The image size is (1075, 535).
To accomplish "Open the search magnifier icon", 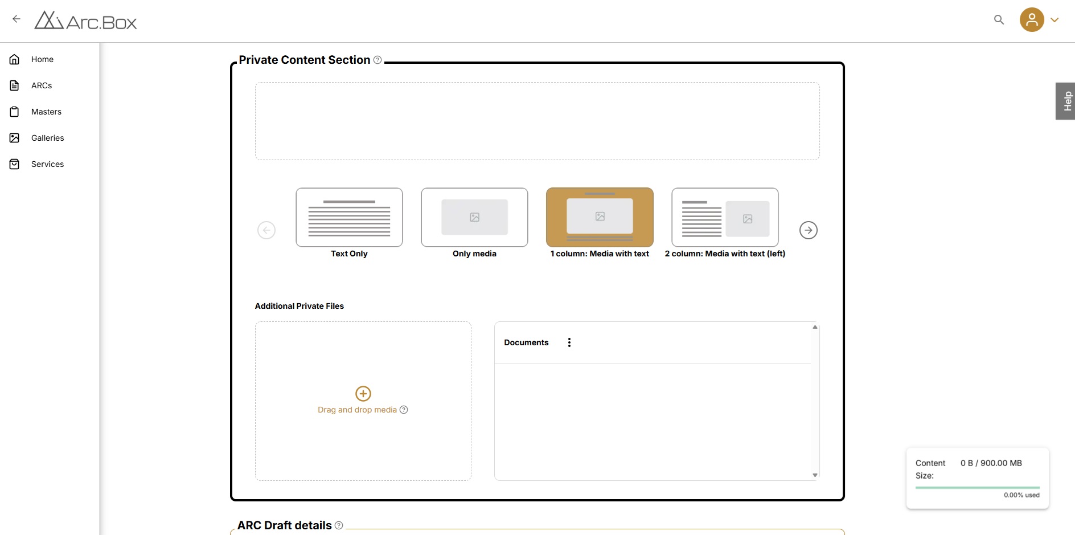I will coord(999,19).
